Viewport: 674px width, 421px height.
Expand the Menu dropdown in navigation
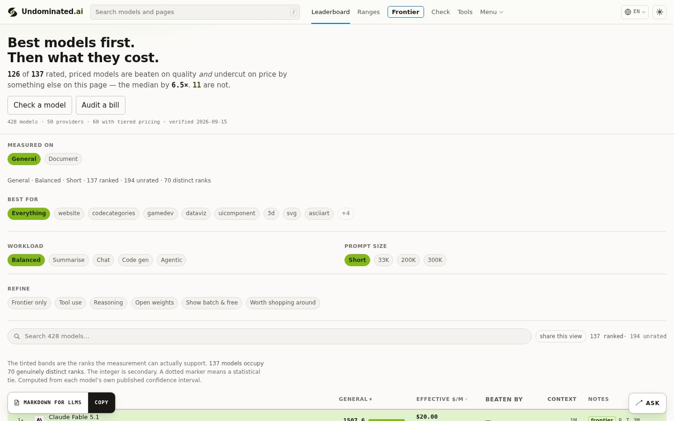[491, 12]
